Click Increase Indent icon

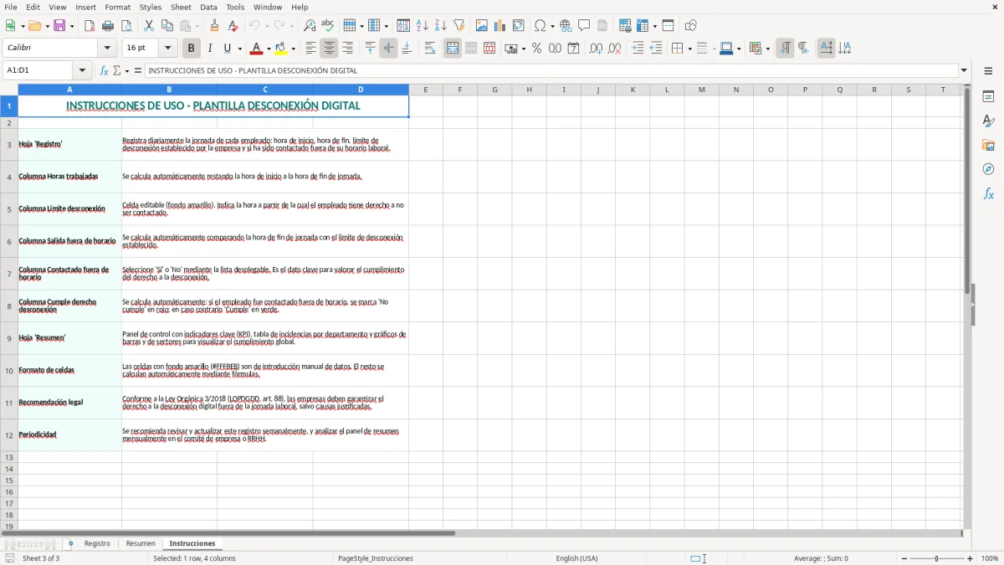(638, 49)
